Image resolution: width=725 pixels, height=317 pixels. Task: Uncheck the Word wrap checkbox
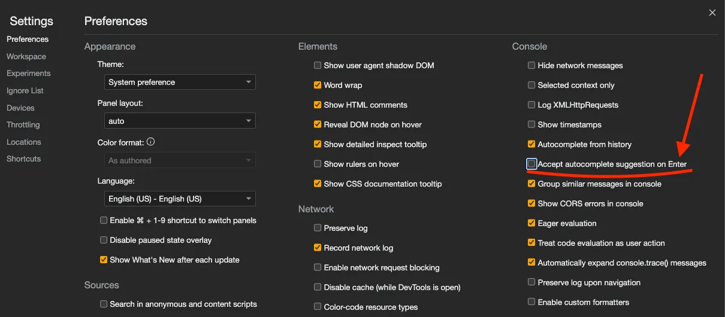(318, 86)
